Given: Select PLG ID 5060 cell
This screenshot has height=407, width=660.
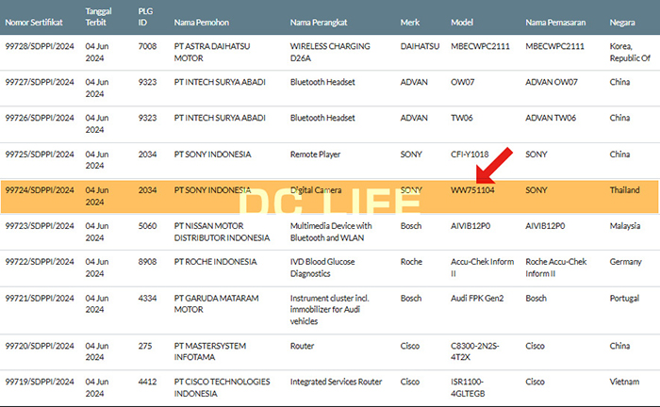Looking at the screenshot, I should coord(147,226).
